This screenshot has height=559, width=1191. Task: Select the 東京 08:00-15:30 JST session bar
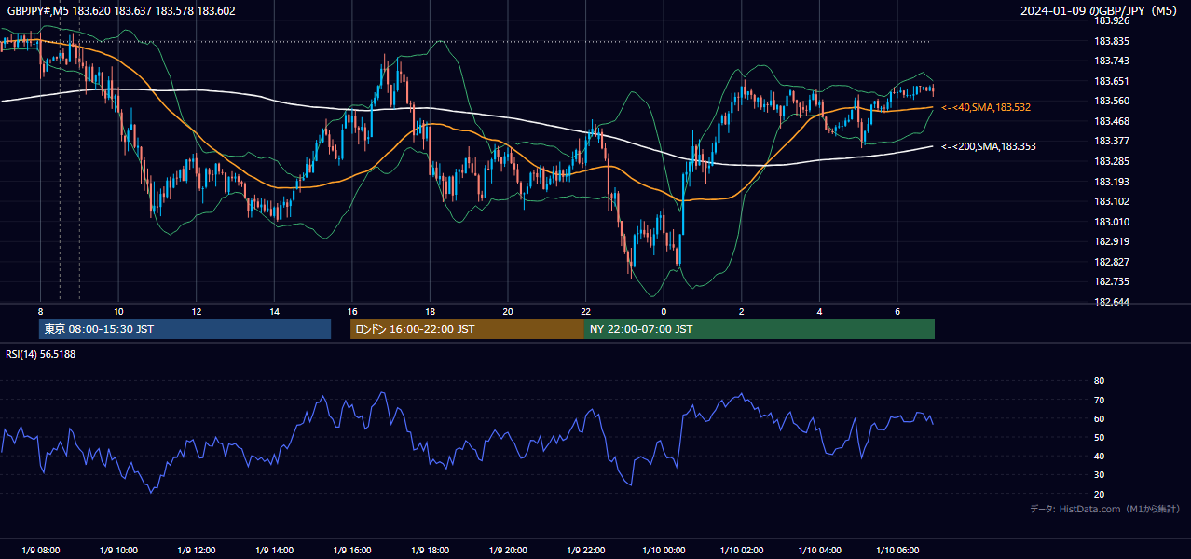tap(185, 329)
